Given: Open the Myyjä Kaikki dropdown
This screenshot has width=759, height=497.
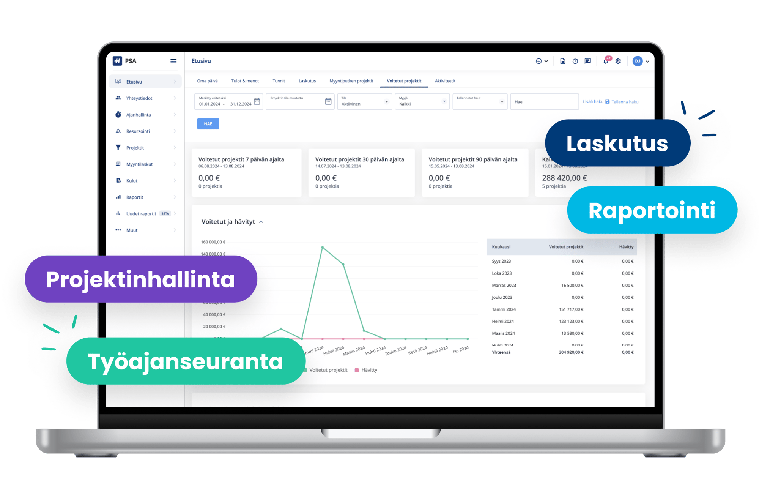Looking at the screenshot, I should pos(422,101).
